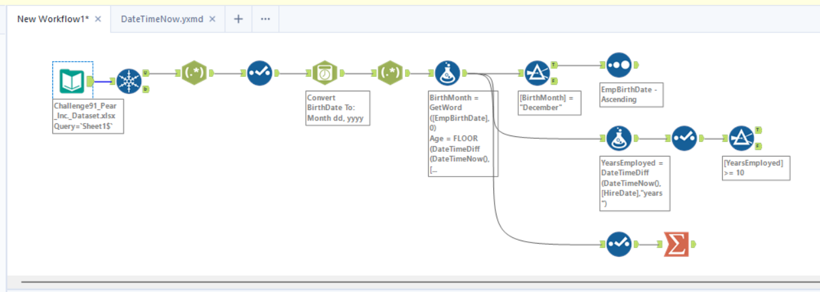Switch to the New Workflow1 tab
The image size is (820, 292).
(52, 19)
